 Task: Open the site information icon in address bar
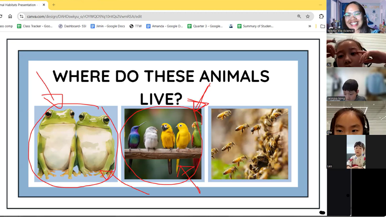pyautogui.click(x=22, y=16)
